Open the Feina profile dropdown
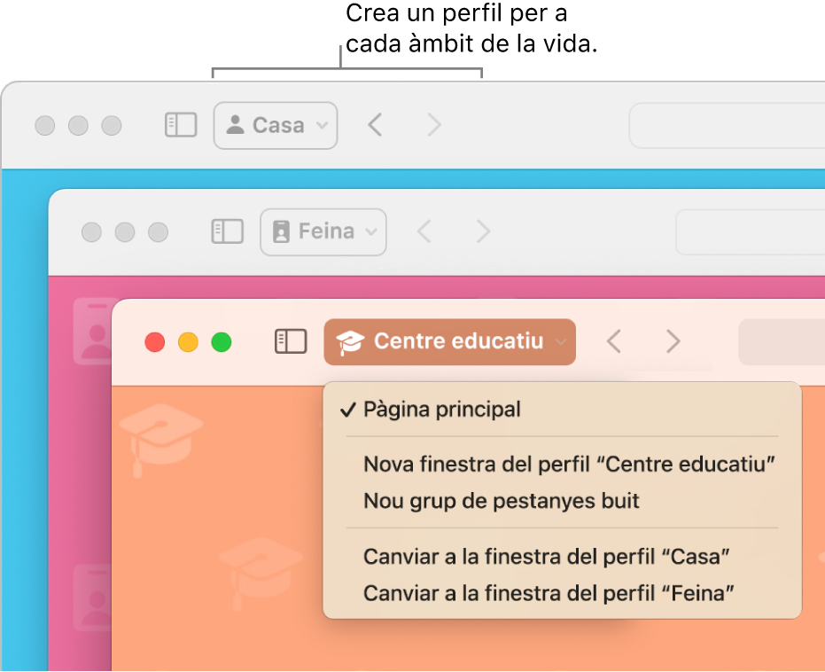 tap(323, 231)
